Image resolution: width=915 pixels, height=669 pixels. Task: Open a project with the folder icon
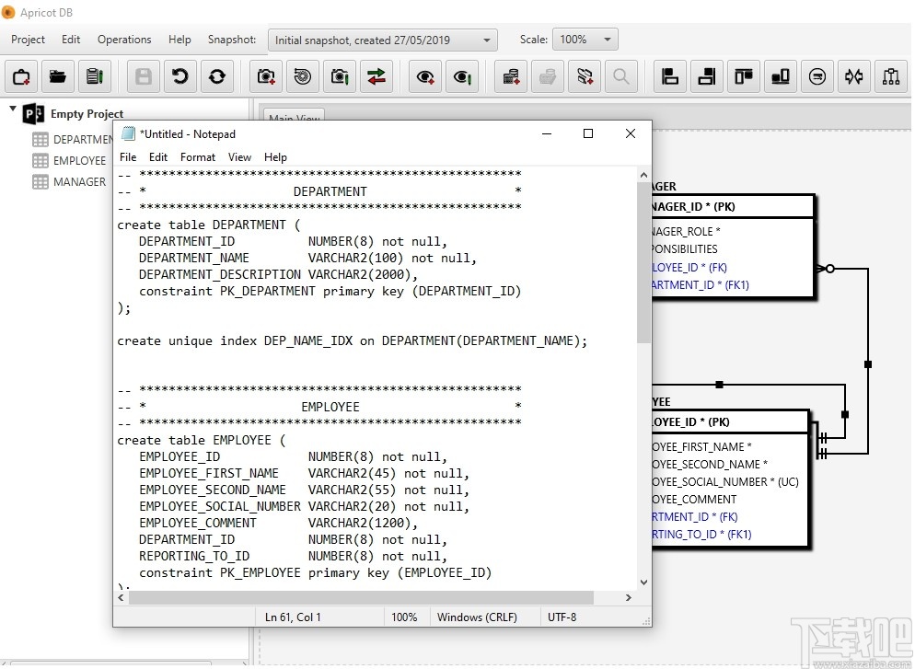tap(57, 76)
